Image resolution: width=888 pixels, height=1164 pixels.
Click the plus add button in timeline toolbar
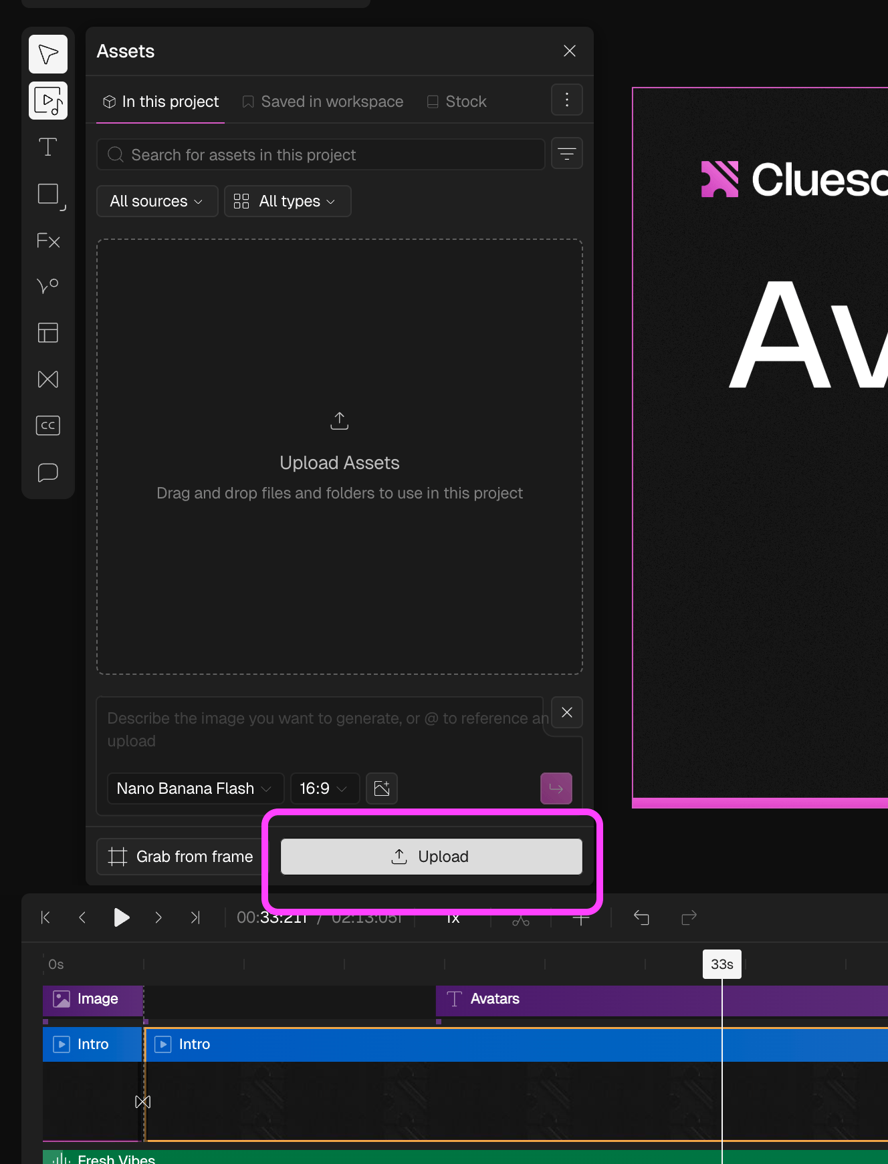coord(581,919)
